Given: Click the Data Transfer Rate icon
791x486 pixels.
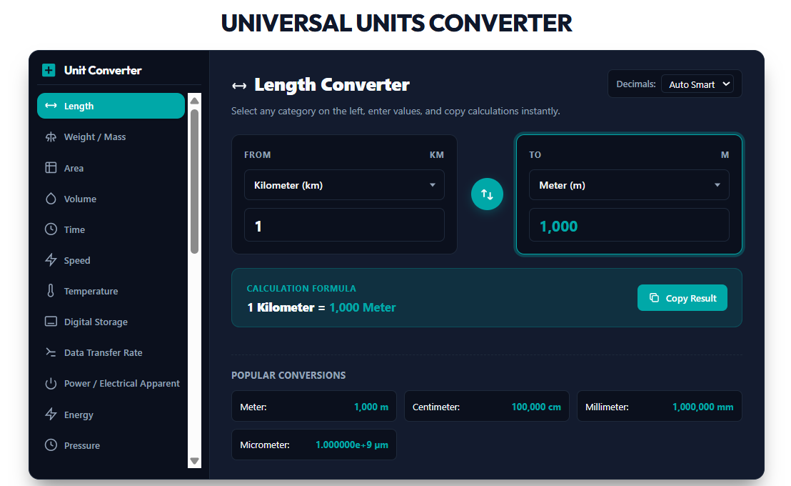Looking at the screenshot, I should [x=51, y=352].
